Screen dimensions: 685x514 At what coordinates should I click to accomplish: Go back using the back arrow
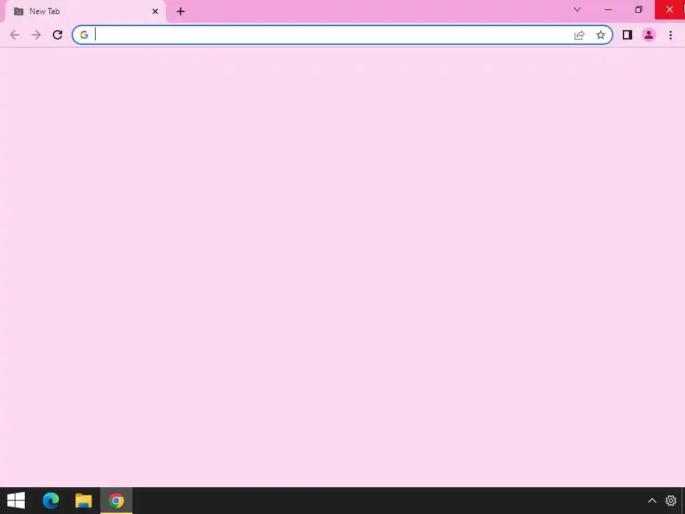coord(15,35)
